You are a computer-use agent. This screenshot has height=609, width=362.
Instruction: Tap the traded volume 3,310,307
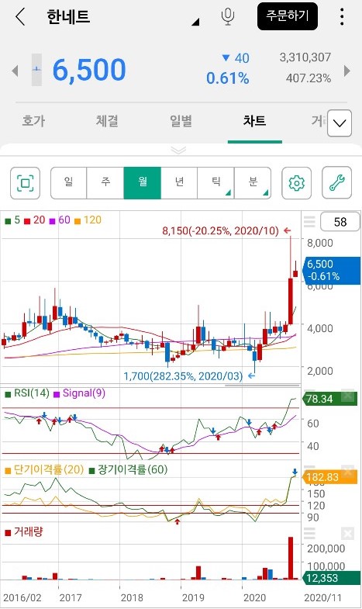click(305, 57)
